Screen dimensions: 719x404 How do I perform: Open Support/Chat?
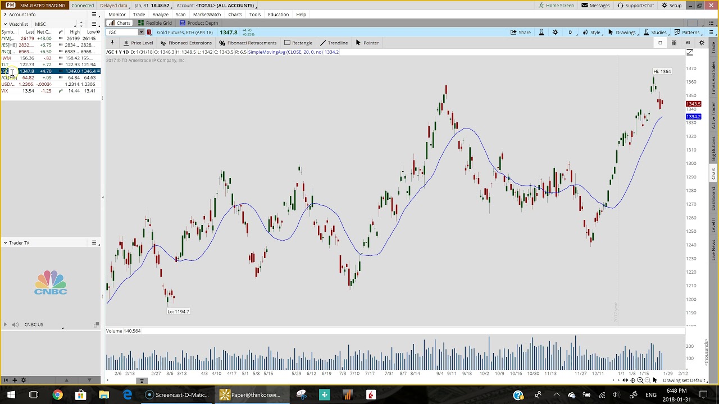[x=635, y=6]
